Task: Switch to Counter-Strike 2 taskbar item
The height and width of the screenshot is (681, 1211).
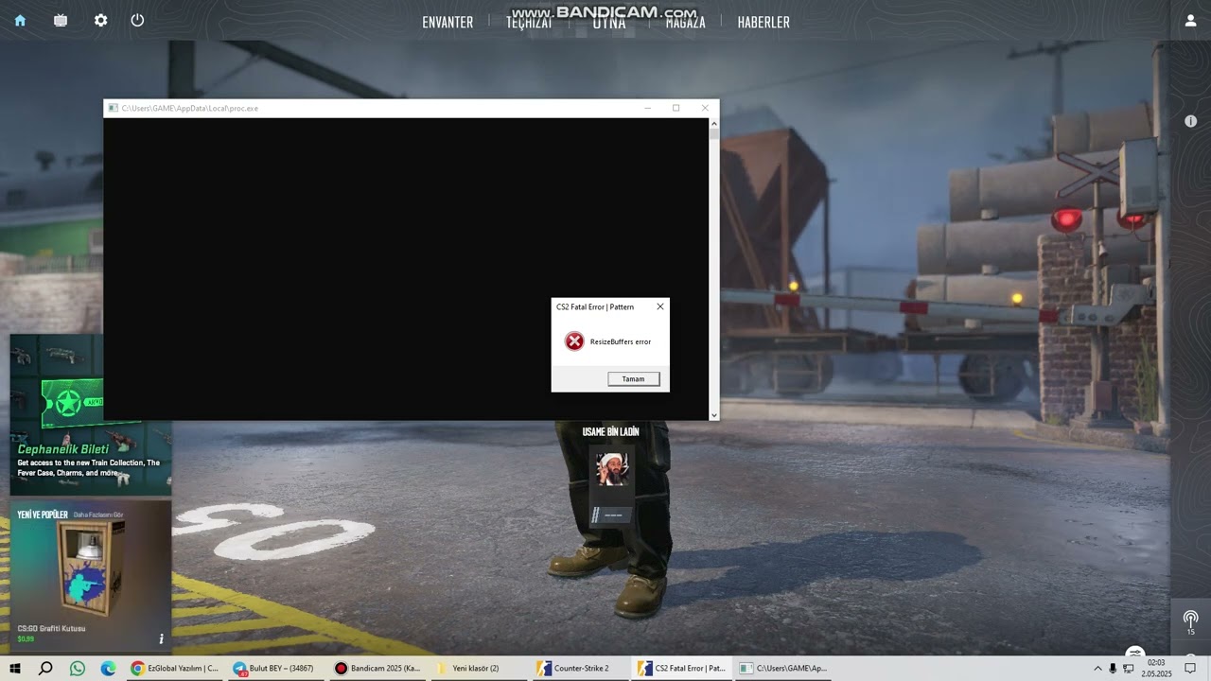Action: pyautogui.click(x=579, y=668)
